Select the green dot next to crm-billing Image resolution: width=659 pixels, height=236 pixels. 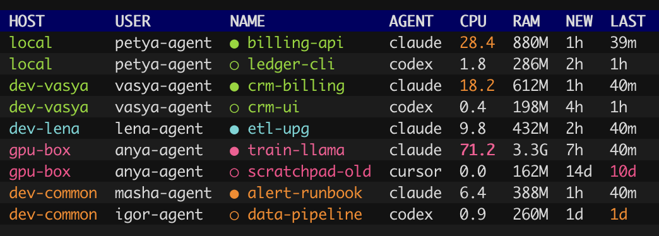pyautogui.click(x=235, y=86)
